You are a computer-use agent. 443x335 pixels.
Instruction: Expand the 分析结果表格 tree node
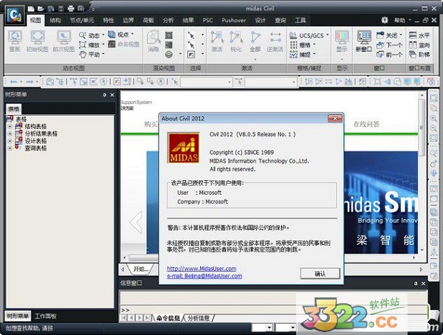coord(10,134)
